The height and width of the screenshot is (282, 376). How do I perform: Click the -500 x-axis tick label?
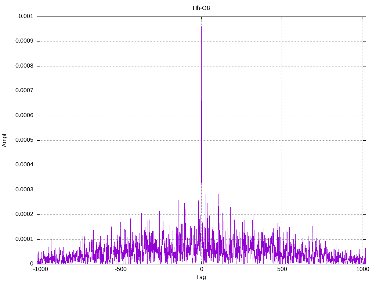(121, 269)
